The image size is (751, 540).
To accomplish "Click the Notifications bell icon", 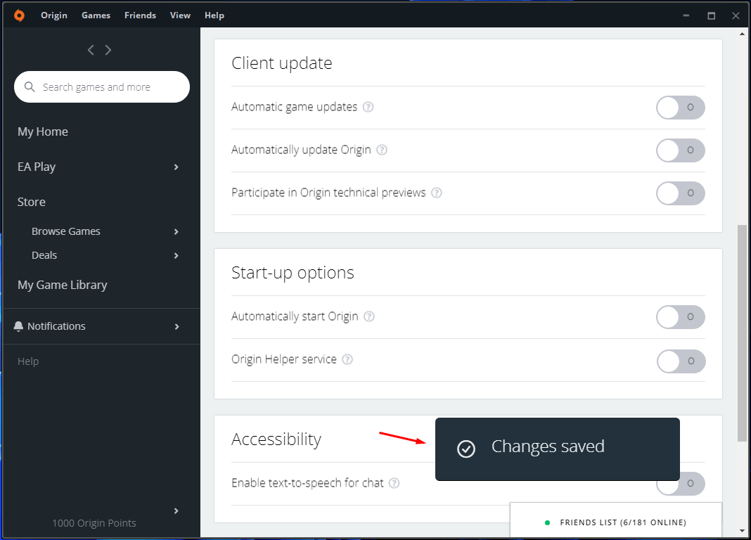I will [x=18, y=326].
